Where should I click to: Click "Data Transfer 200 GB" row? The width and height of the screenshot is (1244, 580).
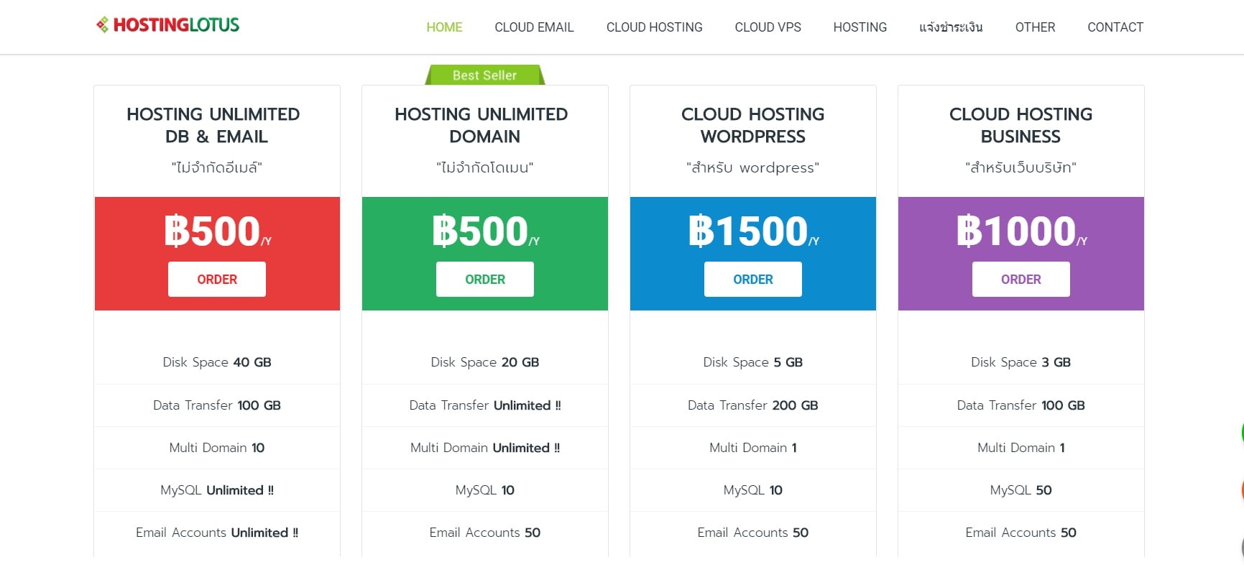[x=753, y=405]
